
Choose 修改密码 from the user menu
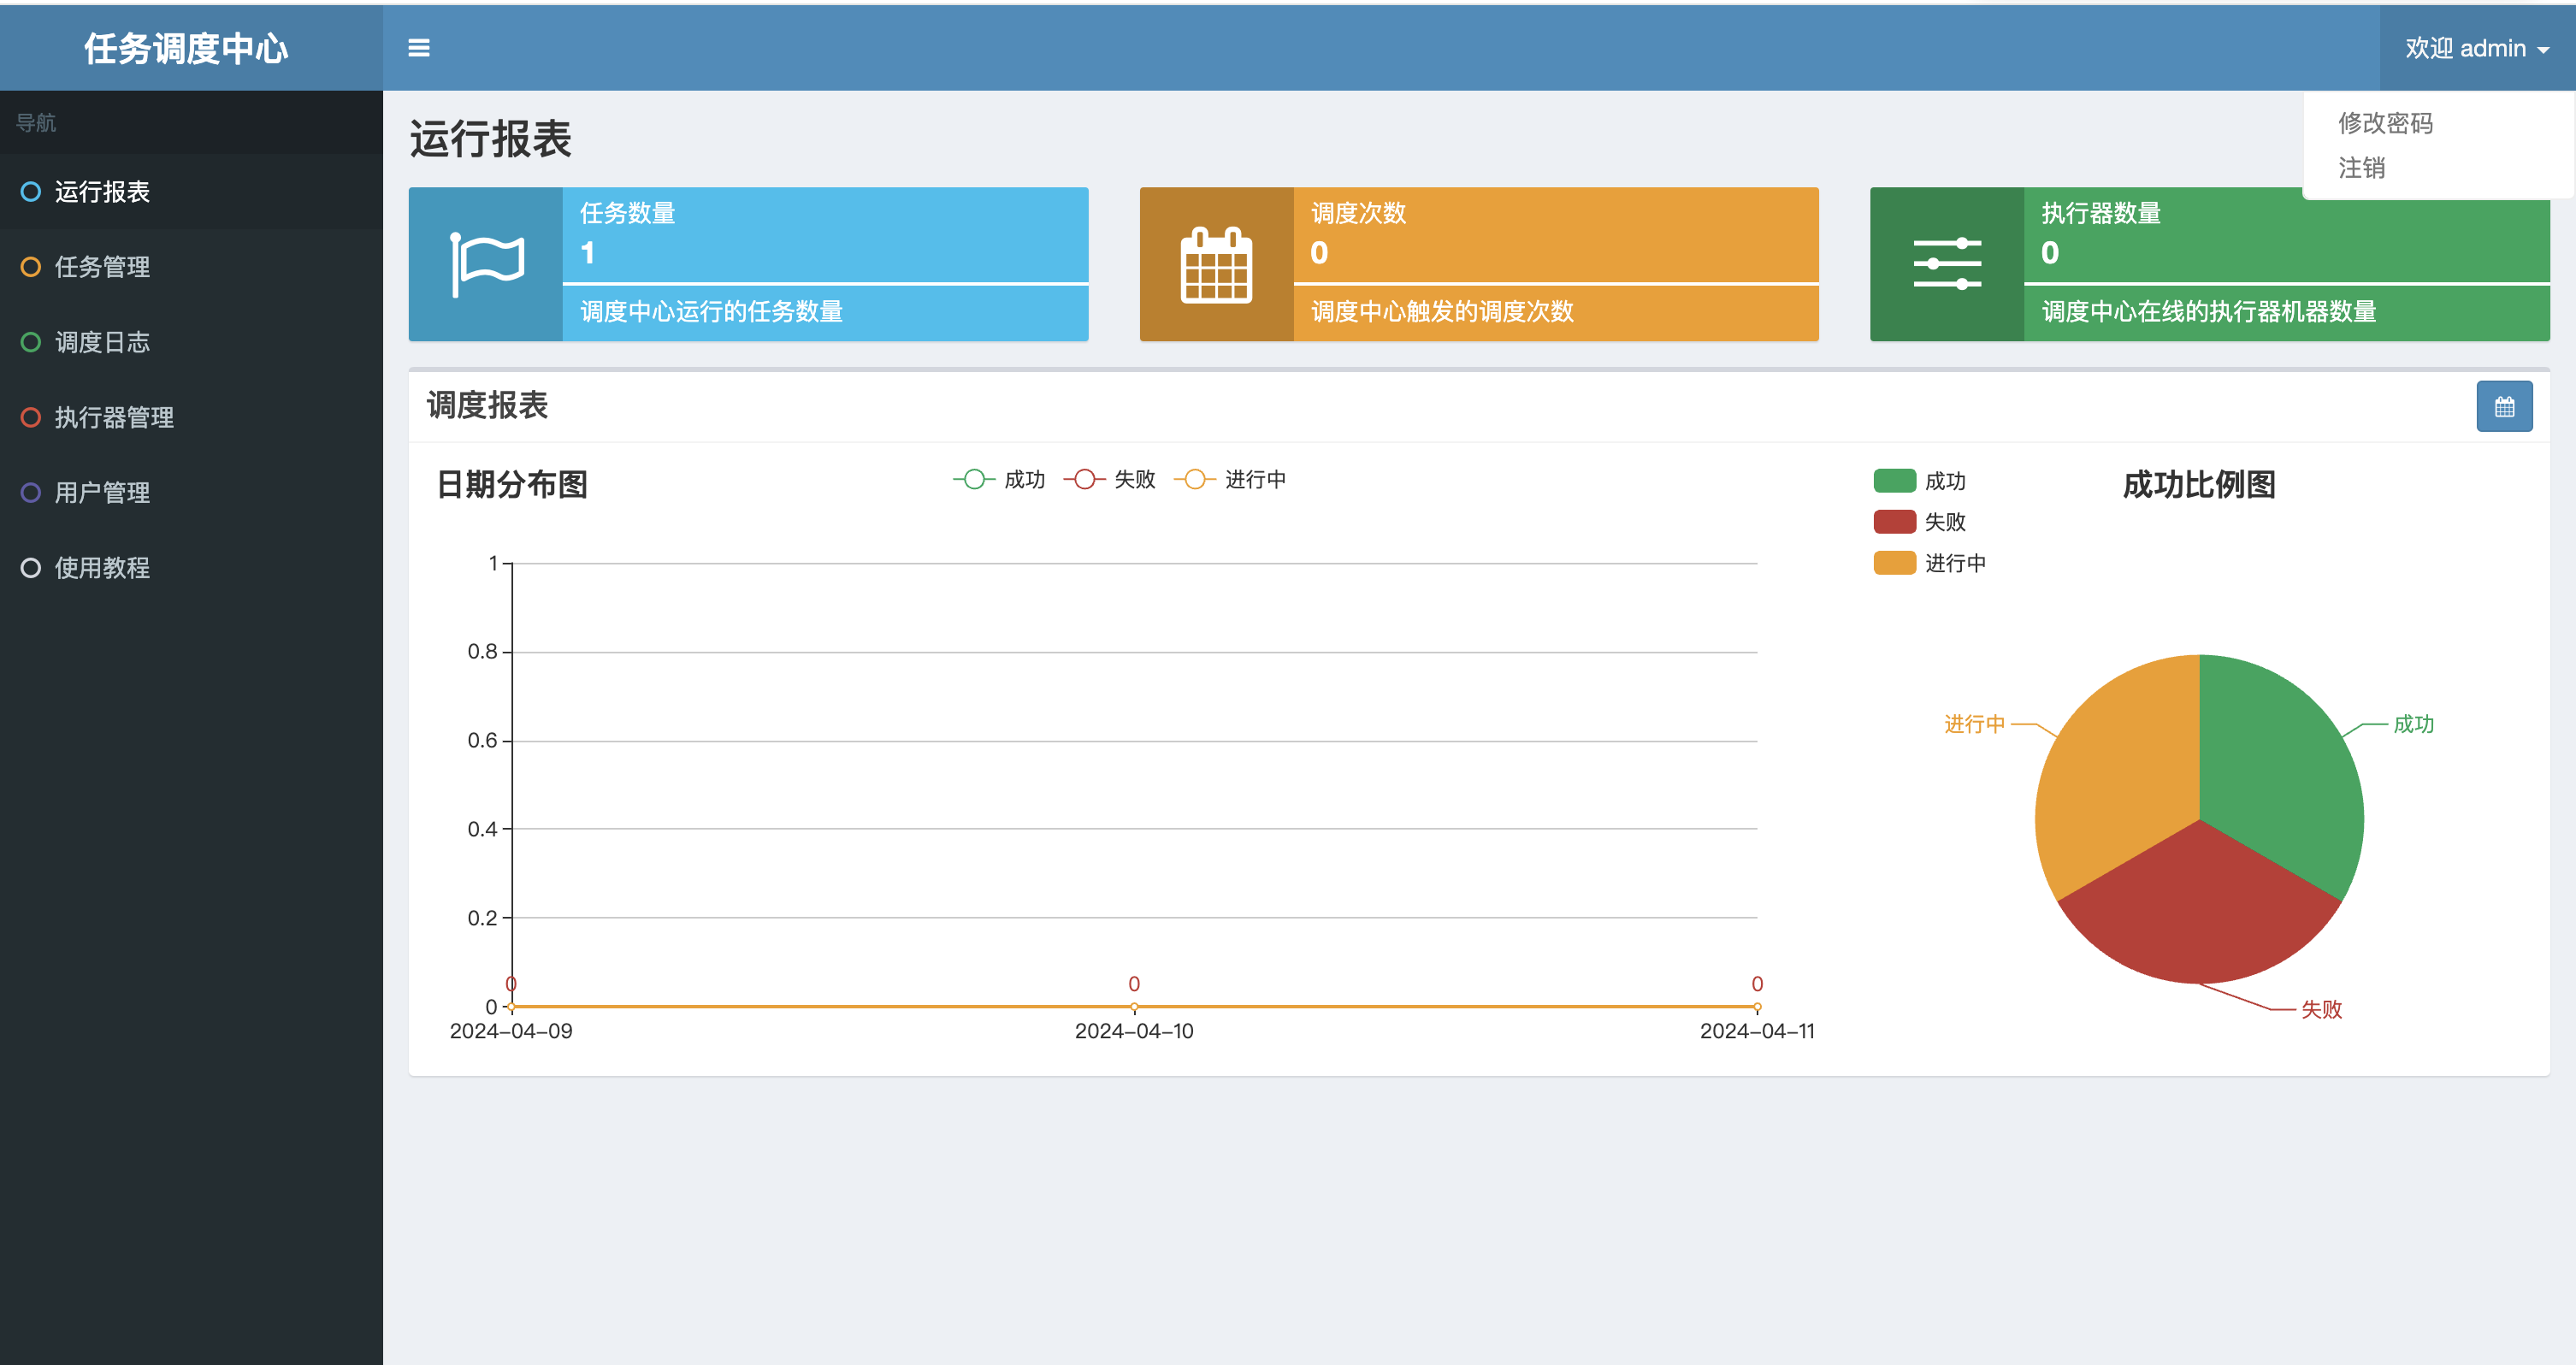(2385, 123)
